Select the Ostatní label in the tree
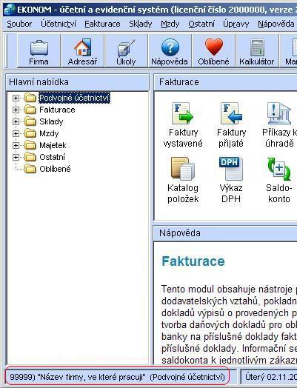 (53, 157)
